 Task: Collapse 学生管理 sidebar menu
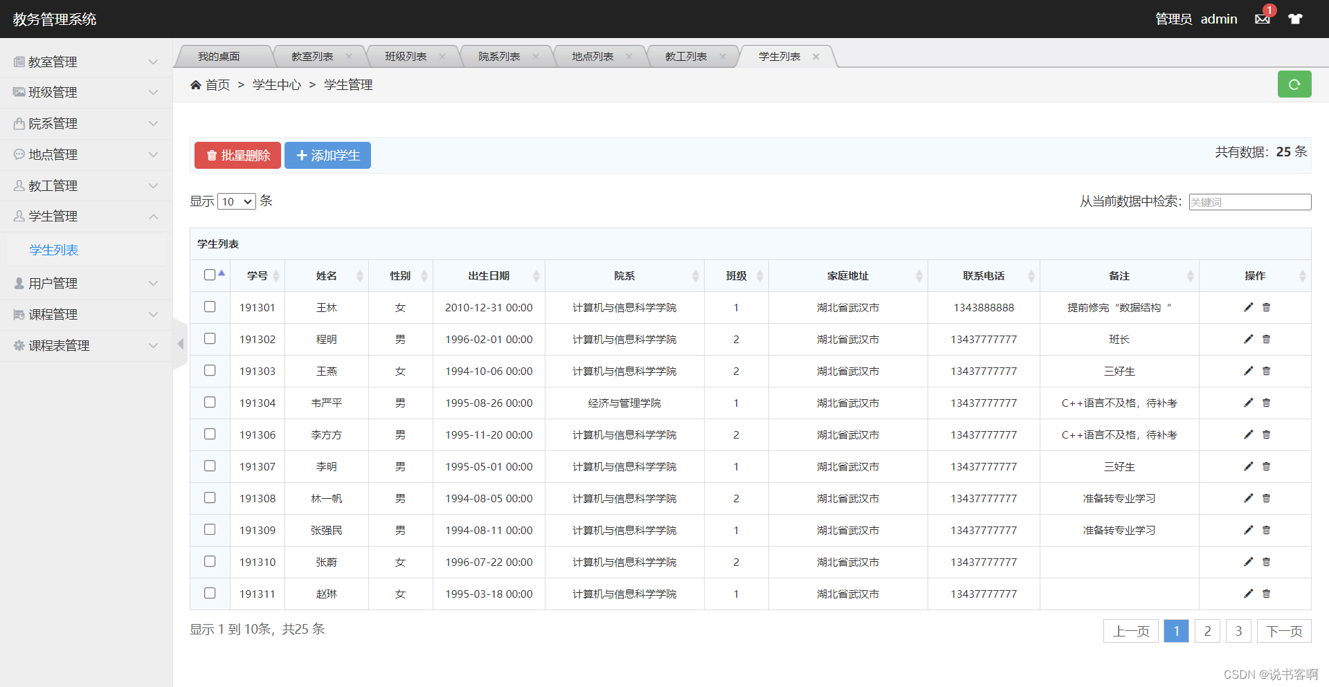click(86, 216)
